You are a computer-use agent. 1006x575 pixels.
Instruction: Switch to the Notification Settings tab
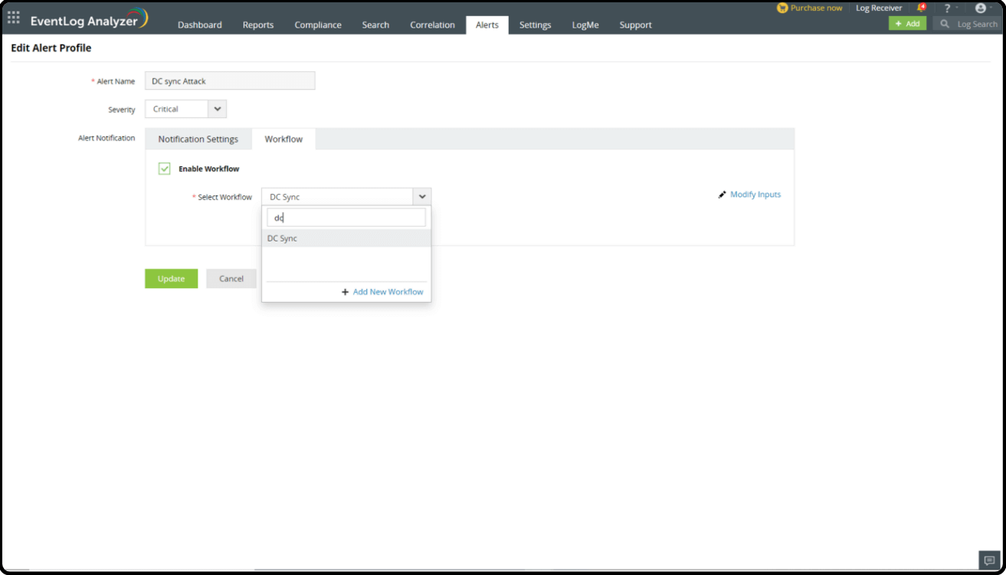pyautogui.click(x=198, y=139)
